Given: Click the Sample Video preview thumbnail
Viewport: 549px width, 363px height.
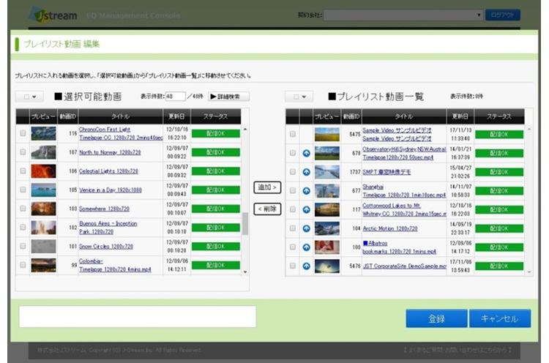Looking at the screenshot, I should [x=327, y=135].
